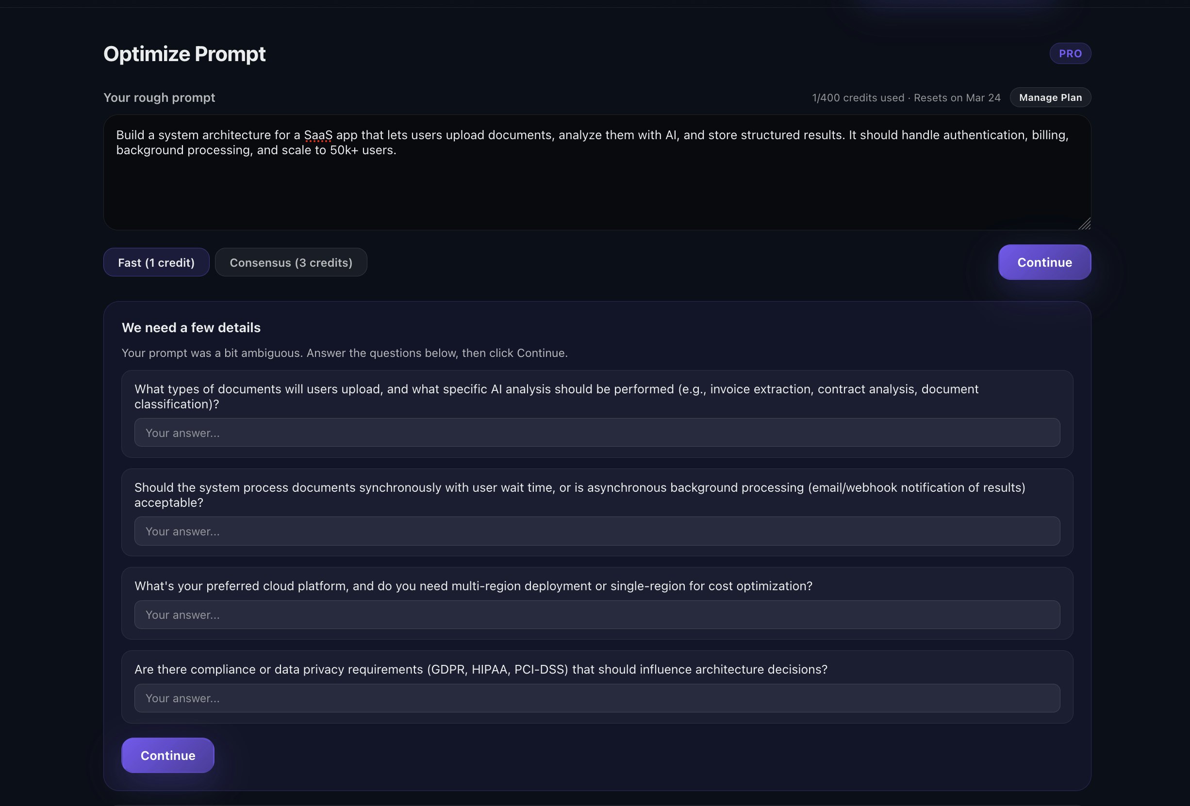Viewport: 1190px width, 806px height.
Task: Switch to Consensus (3 credits) mode
Action: click(291, 262)
